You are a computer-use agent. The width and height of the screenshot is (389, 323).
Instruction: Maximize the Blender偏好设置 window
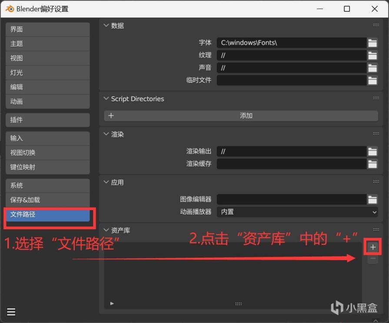[x=347, y=9]
